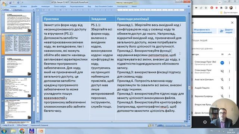Open the Windows Start button
This screenshot has height=134, width=239.
coord(4,131)
